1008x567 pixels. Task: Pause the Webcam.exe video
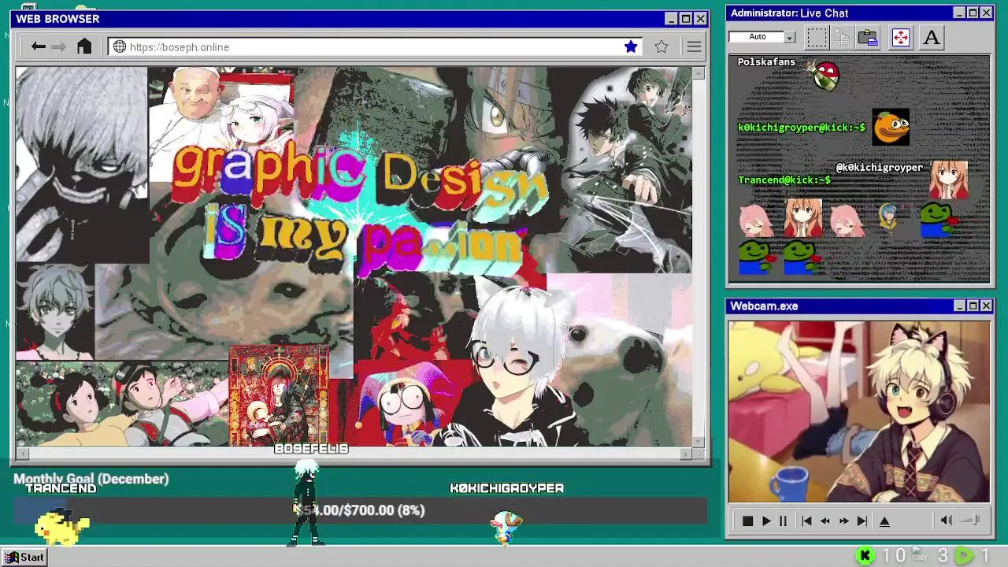pos(783,521)
